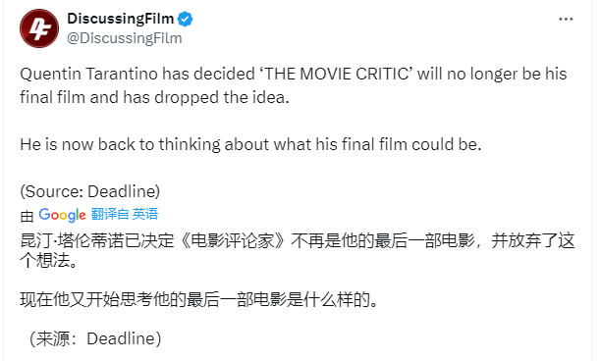
Task: Click the line 'final film and has dropped the idea.'
Action: tap(154, 97)
